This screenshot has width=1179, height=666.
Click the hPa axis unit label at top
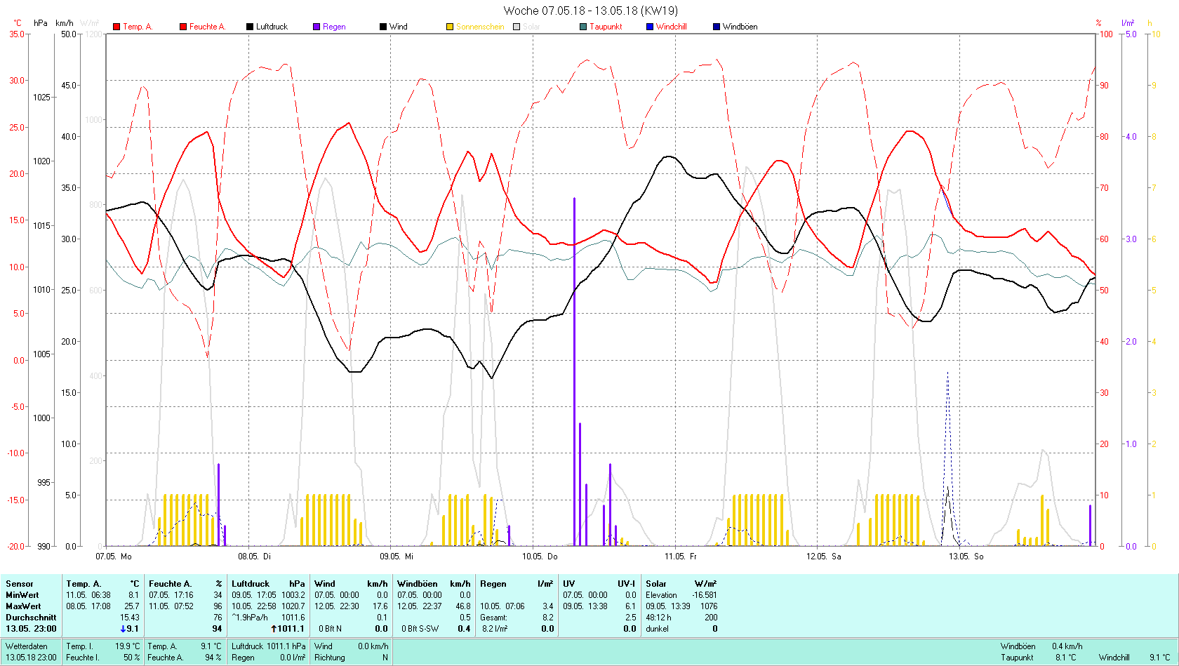coord(41,23)
